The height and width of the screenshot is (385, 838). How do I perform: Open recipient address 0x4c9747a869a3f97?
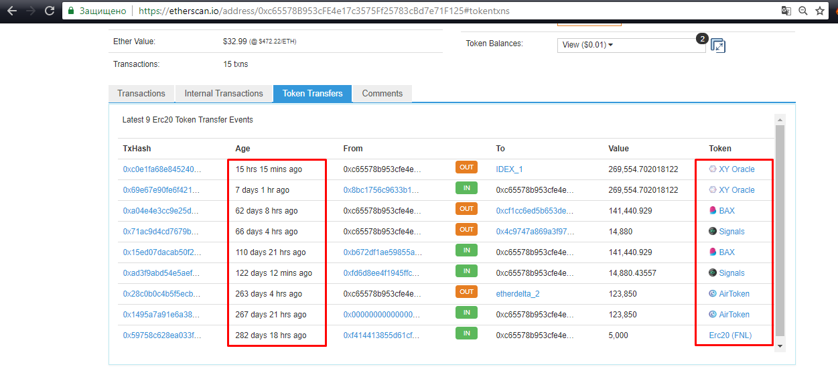coord(535,232)
